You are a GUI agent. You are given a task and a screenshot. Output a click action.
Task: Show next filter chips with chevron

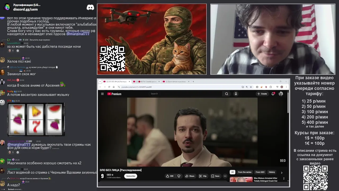(282, 172)
